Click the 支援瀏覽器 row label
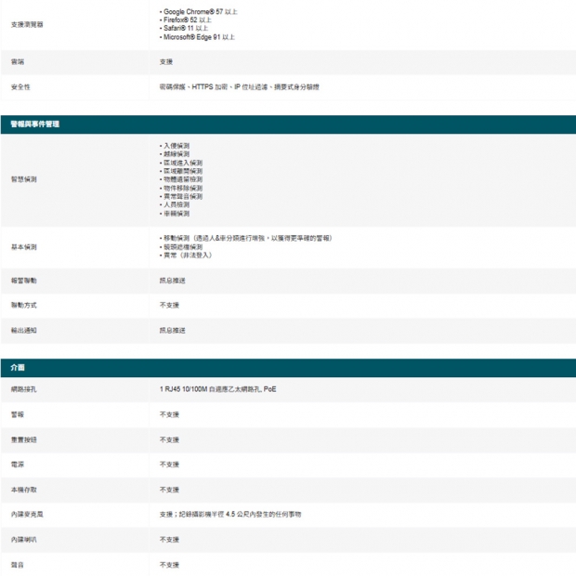 [x=27, y=24]
